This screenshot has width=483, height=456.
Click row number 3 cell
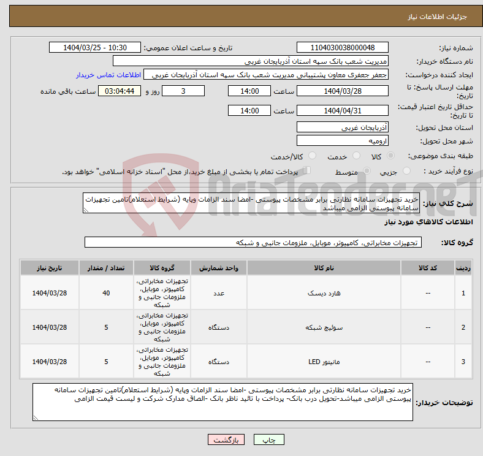pyautogui.click(x=463, y=362)
